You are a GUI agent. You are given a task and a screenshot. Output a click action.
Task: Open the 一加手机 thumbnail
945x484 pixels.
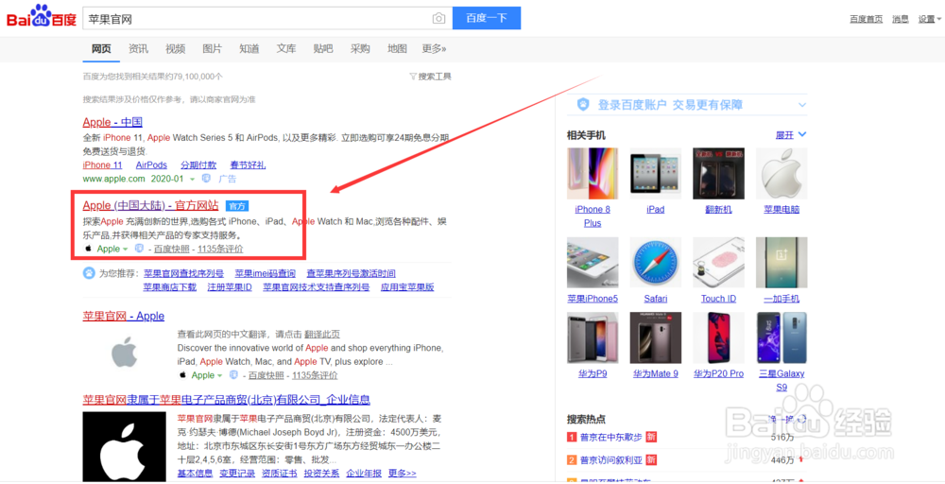pos(782,263)
